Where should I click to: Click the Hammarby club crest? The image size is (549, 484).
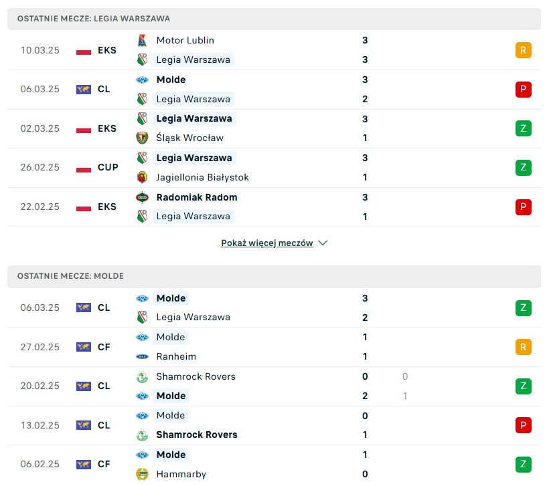[142, 474]
